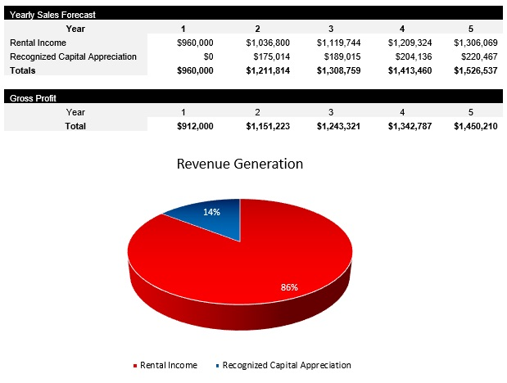Select the Recognized Capital Appreciation legend label

[287, 365]
